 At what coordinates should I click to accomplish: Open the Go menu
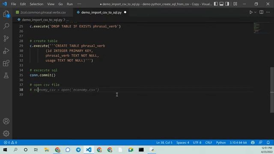tap(60, 4)
